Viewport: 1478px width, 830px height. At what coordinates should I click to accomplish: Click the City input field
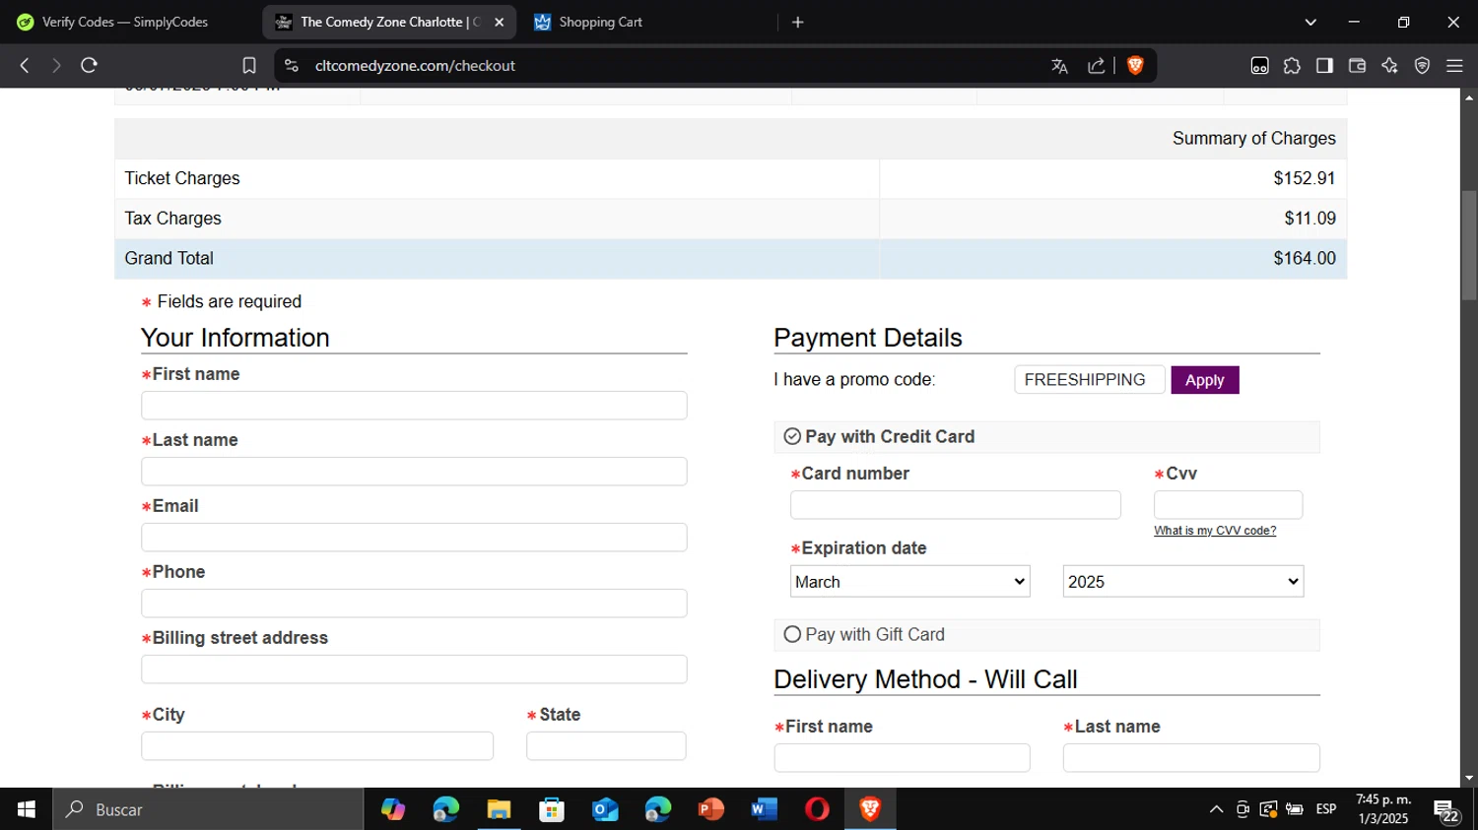click(x=317, y=746)
